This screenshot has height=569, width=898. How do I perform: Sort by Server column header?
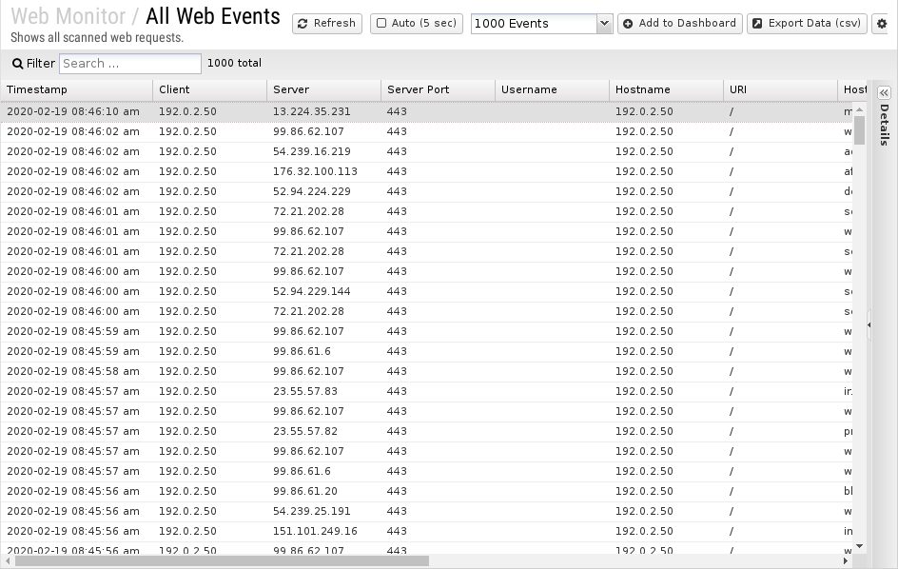coord(323,90)
